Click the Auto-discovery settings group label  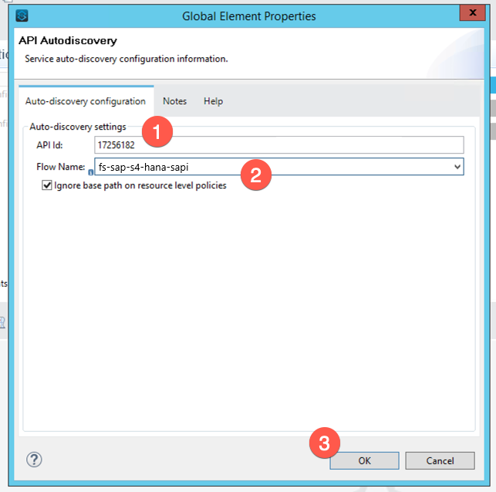click(x=78, y=127)
